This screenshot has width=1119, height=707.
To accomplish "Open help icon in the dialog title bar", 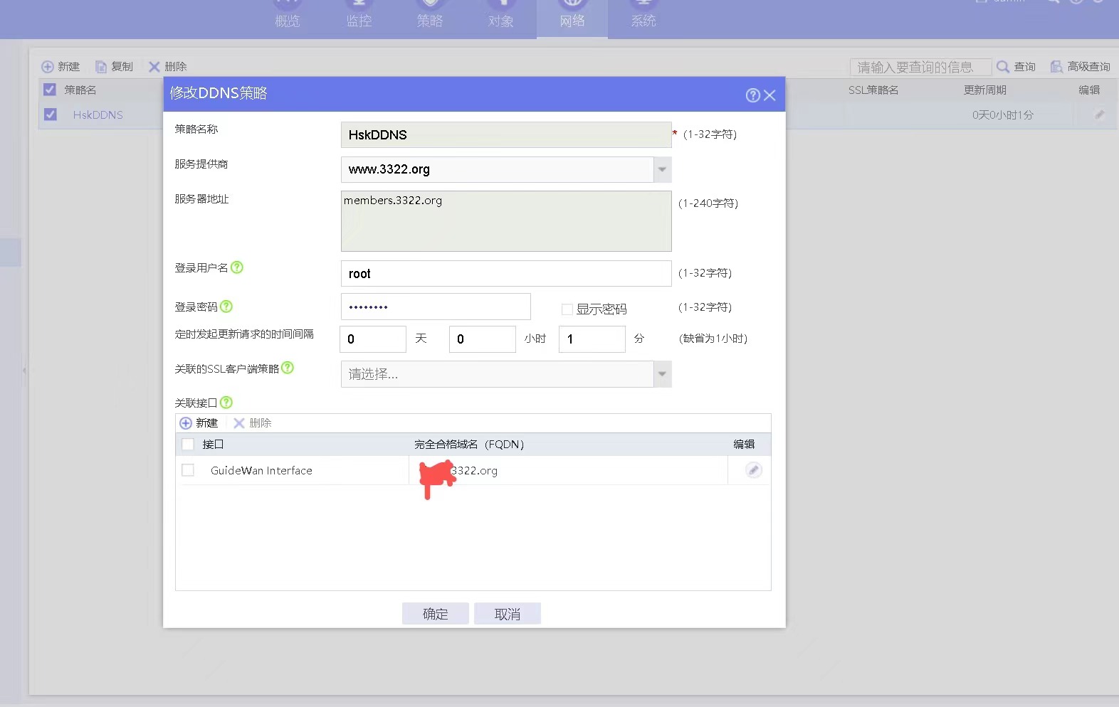I will pos(752,95).
